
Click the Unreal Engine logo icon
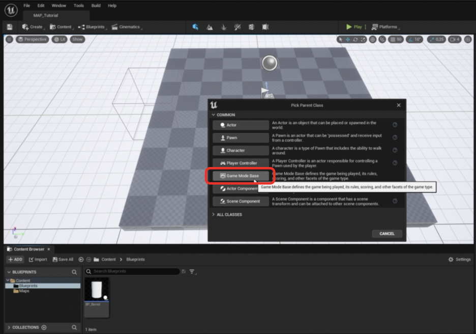click(11, 10)
